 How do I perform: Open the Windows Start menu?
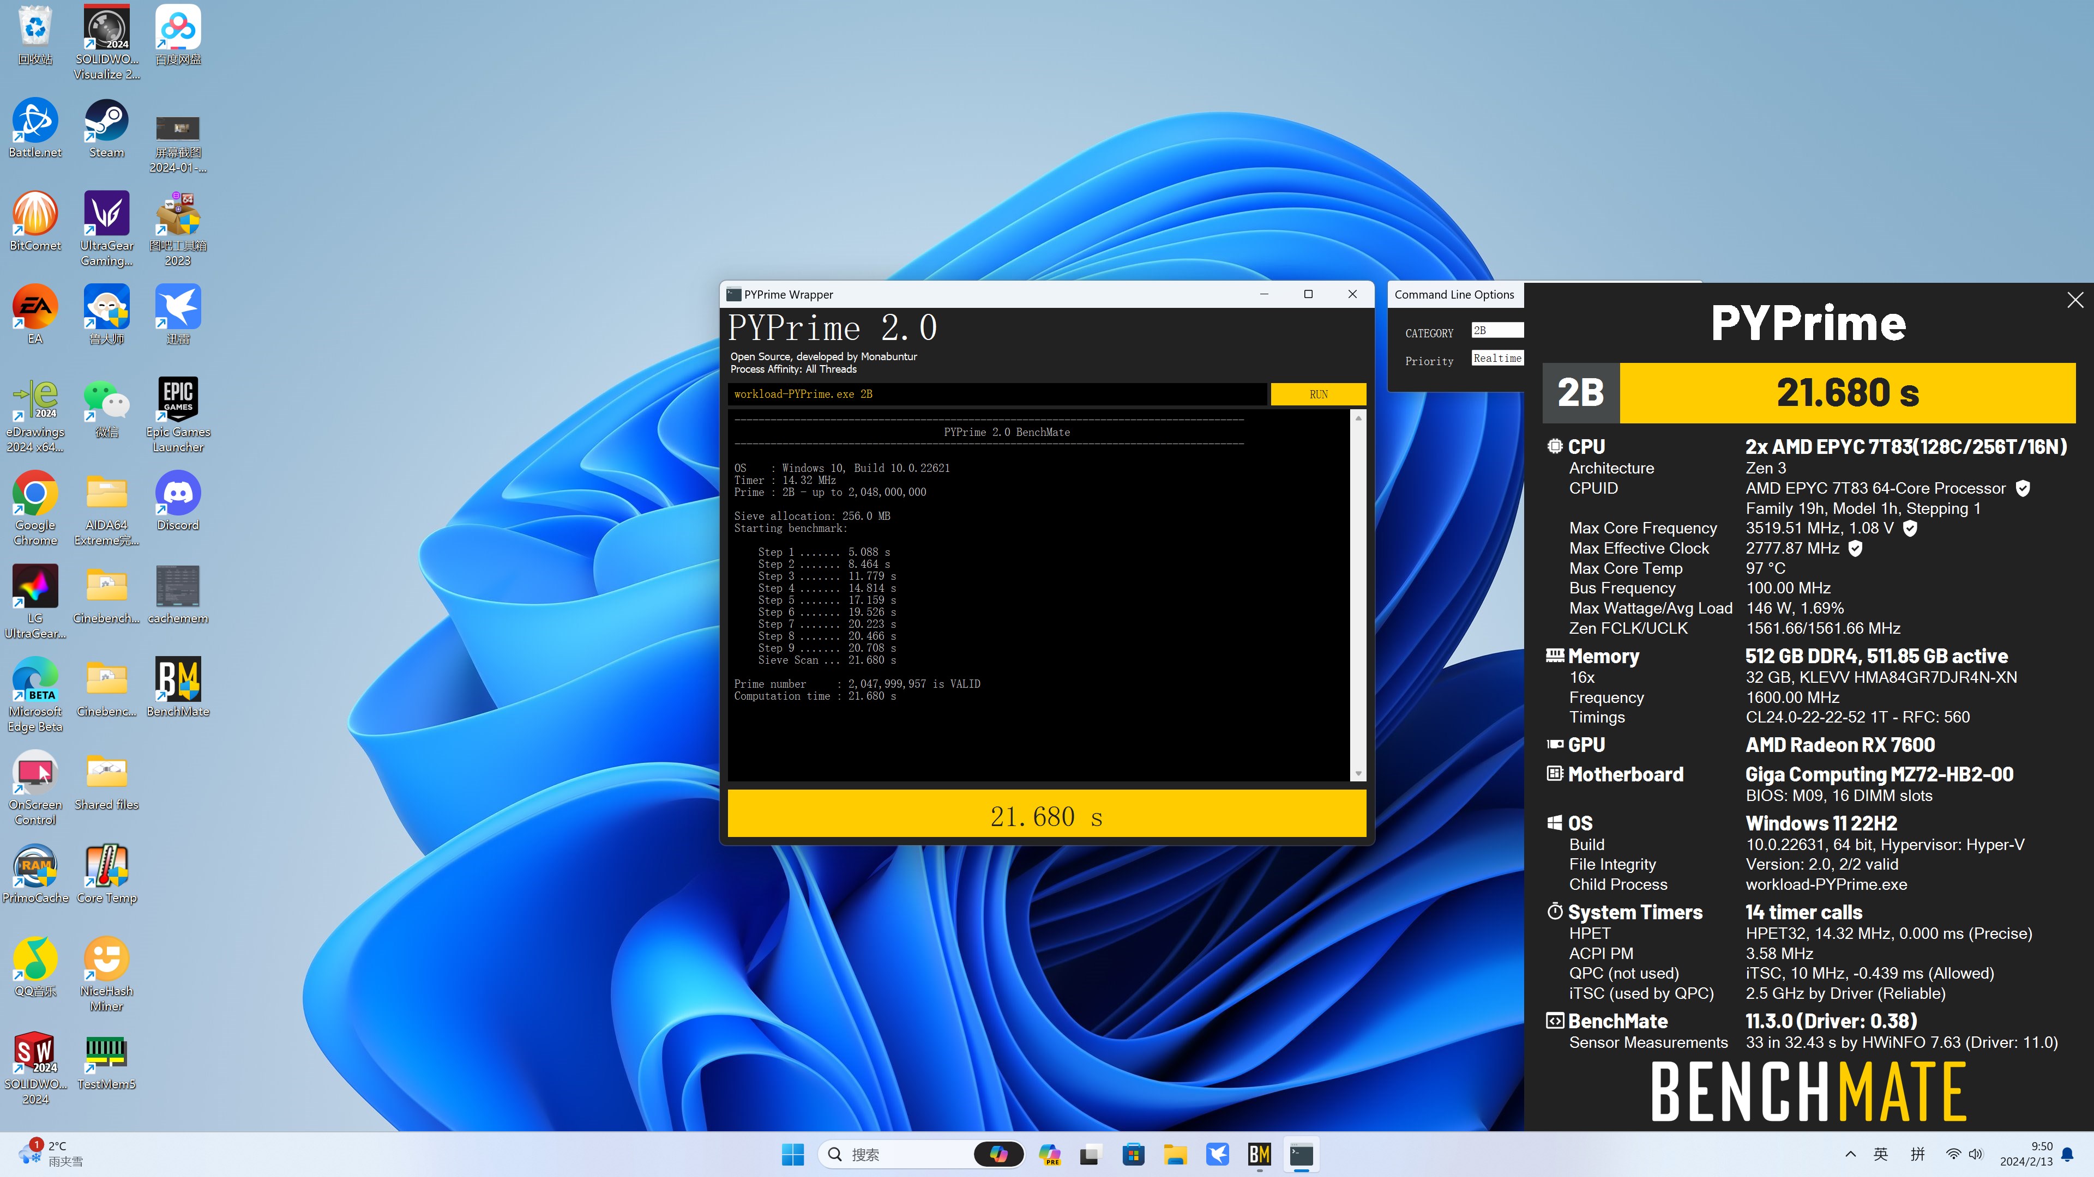coord(792,1154)
